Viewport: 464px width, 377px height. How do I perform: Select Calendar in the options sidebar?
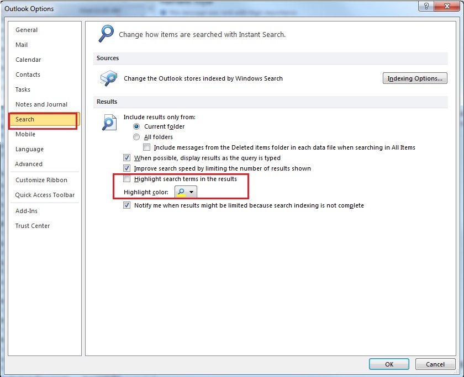coord(28,60)
